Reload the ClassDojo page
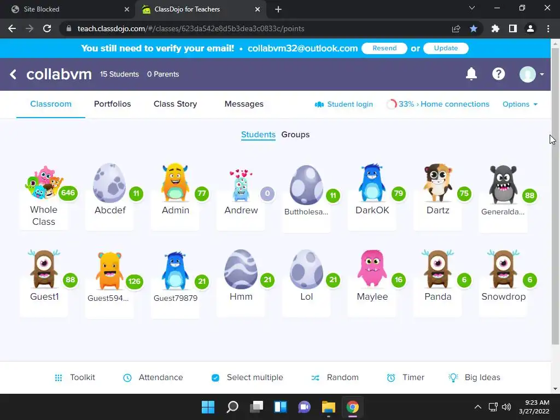Image resolution: width=560 pixels, height=420 pixels. coord(47,28)
